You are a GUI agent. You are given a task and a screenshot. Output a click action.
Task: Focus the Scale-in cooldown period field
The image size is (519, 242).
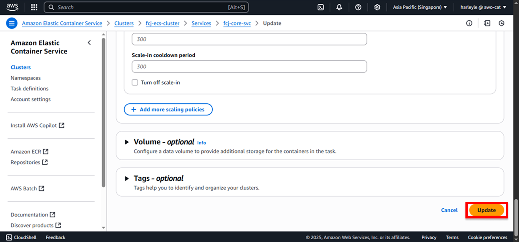click(249, 66)
